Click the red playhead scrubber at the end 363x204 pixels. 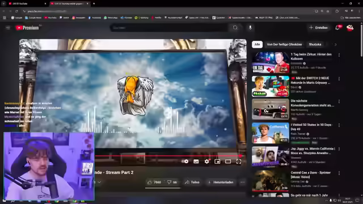click(x=240, y=156)
